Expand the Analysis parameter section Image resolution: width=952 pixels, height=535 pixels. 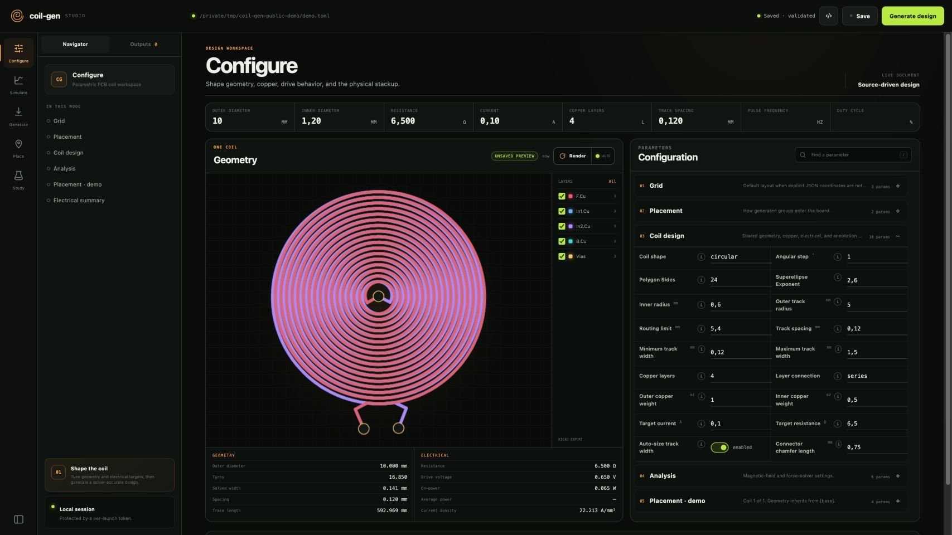pyautogui.click(x=770, y=476)
